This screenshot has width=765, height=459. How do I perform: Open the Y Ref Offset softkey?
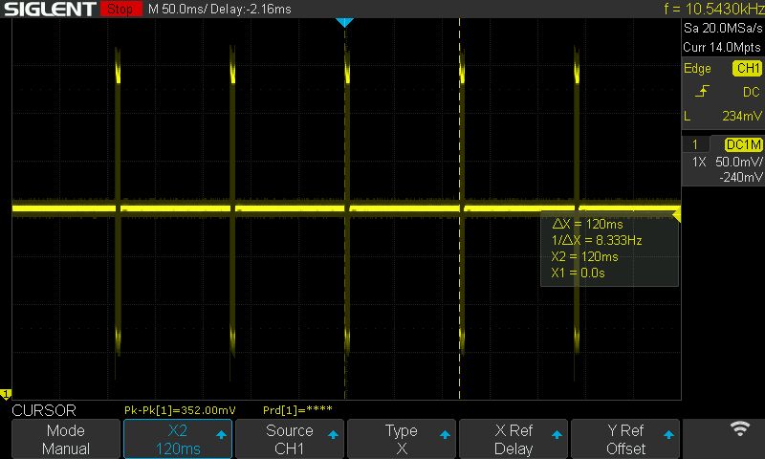pos(625,439)
